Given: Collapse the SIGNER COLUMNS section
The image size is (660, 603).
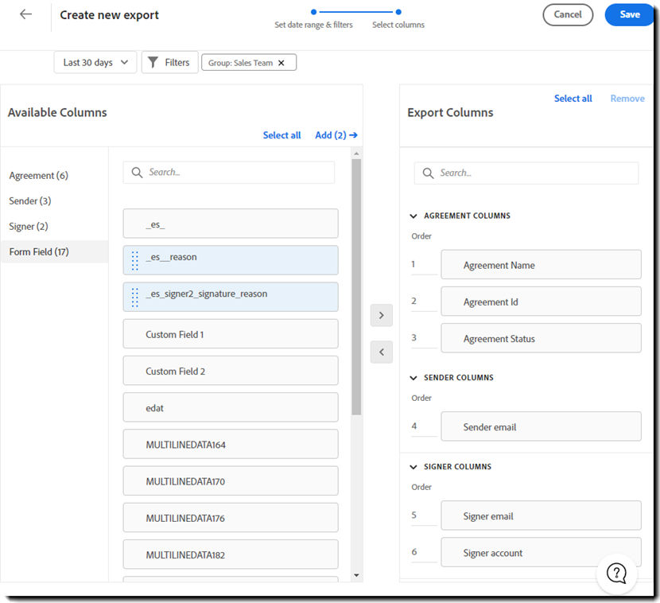Looking at the screenshot, I should pos(413,467).
